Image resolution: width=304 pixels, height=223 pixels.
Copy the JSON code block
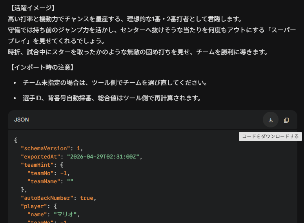286,120
